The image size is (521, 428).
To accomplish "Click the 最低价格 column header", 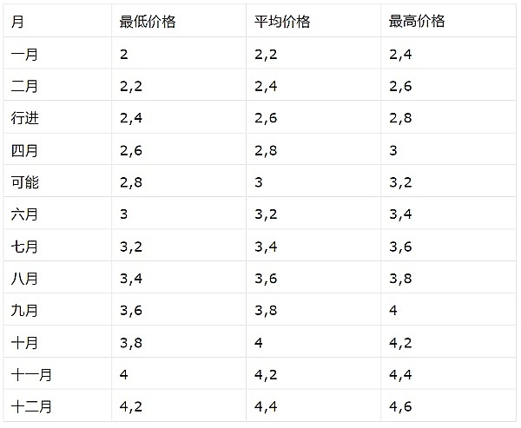I will click(148, 22).
